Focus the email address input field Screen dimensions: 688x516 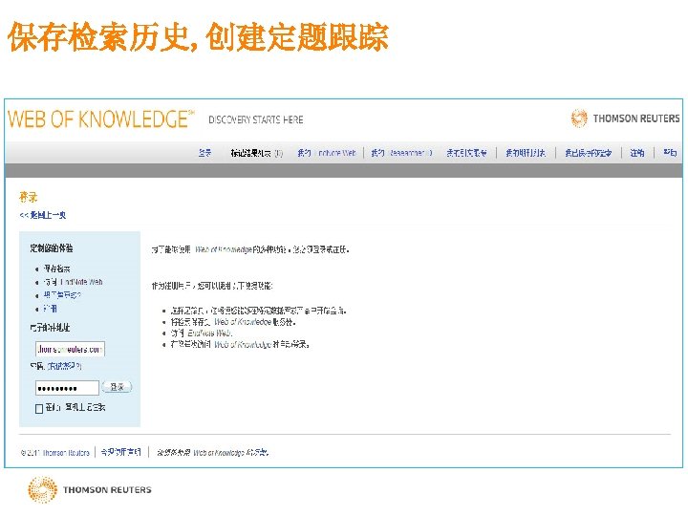point(70,350)
